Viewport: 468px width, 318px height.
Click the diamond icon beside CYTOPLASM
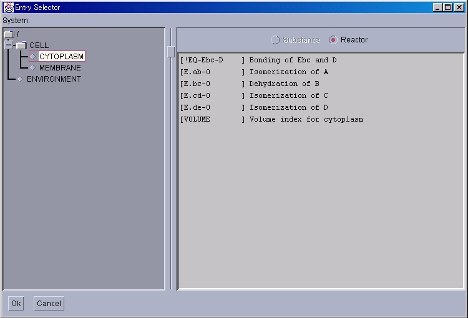click(x=33, y=57)
